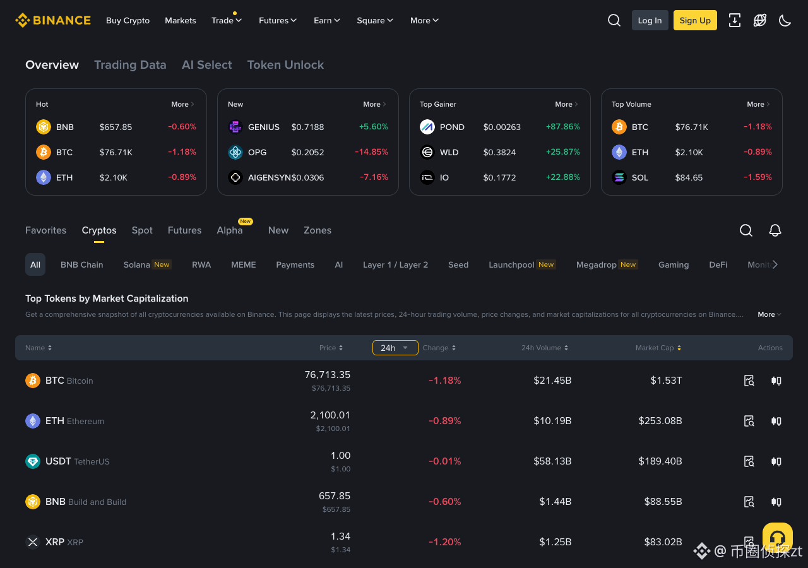The image size is (808, 568).
Task: Open More link in Top Gainer card
Action: click(x=567, y=104)
